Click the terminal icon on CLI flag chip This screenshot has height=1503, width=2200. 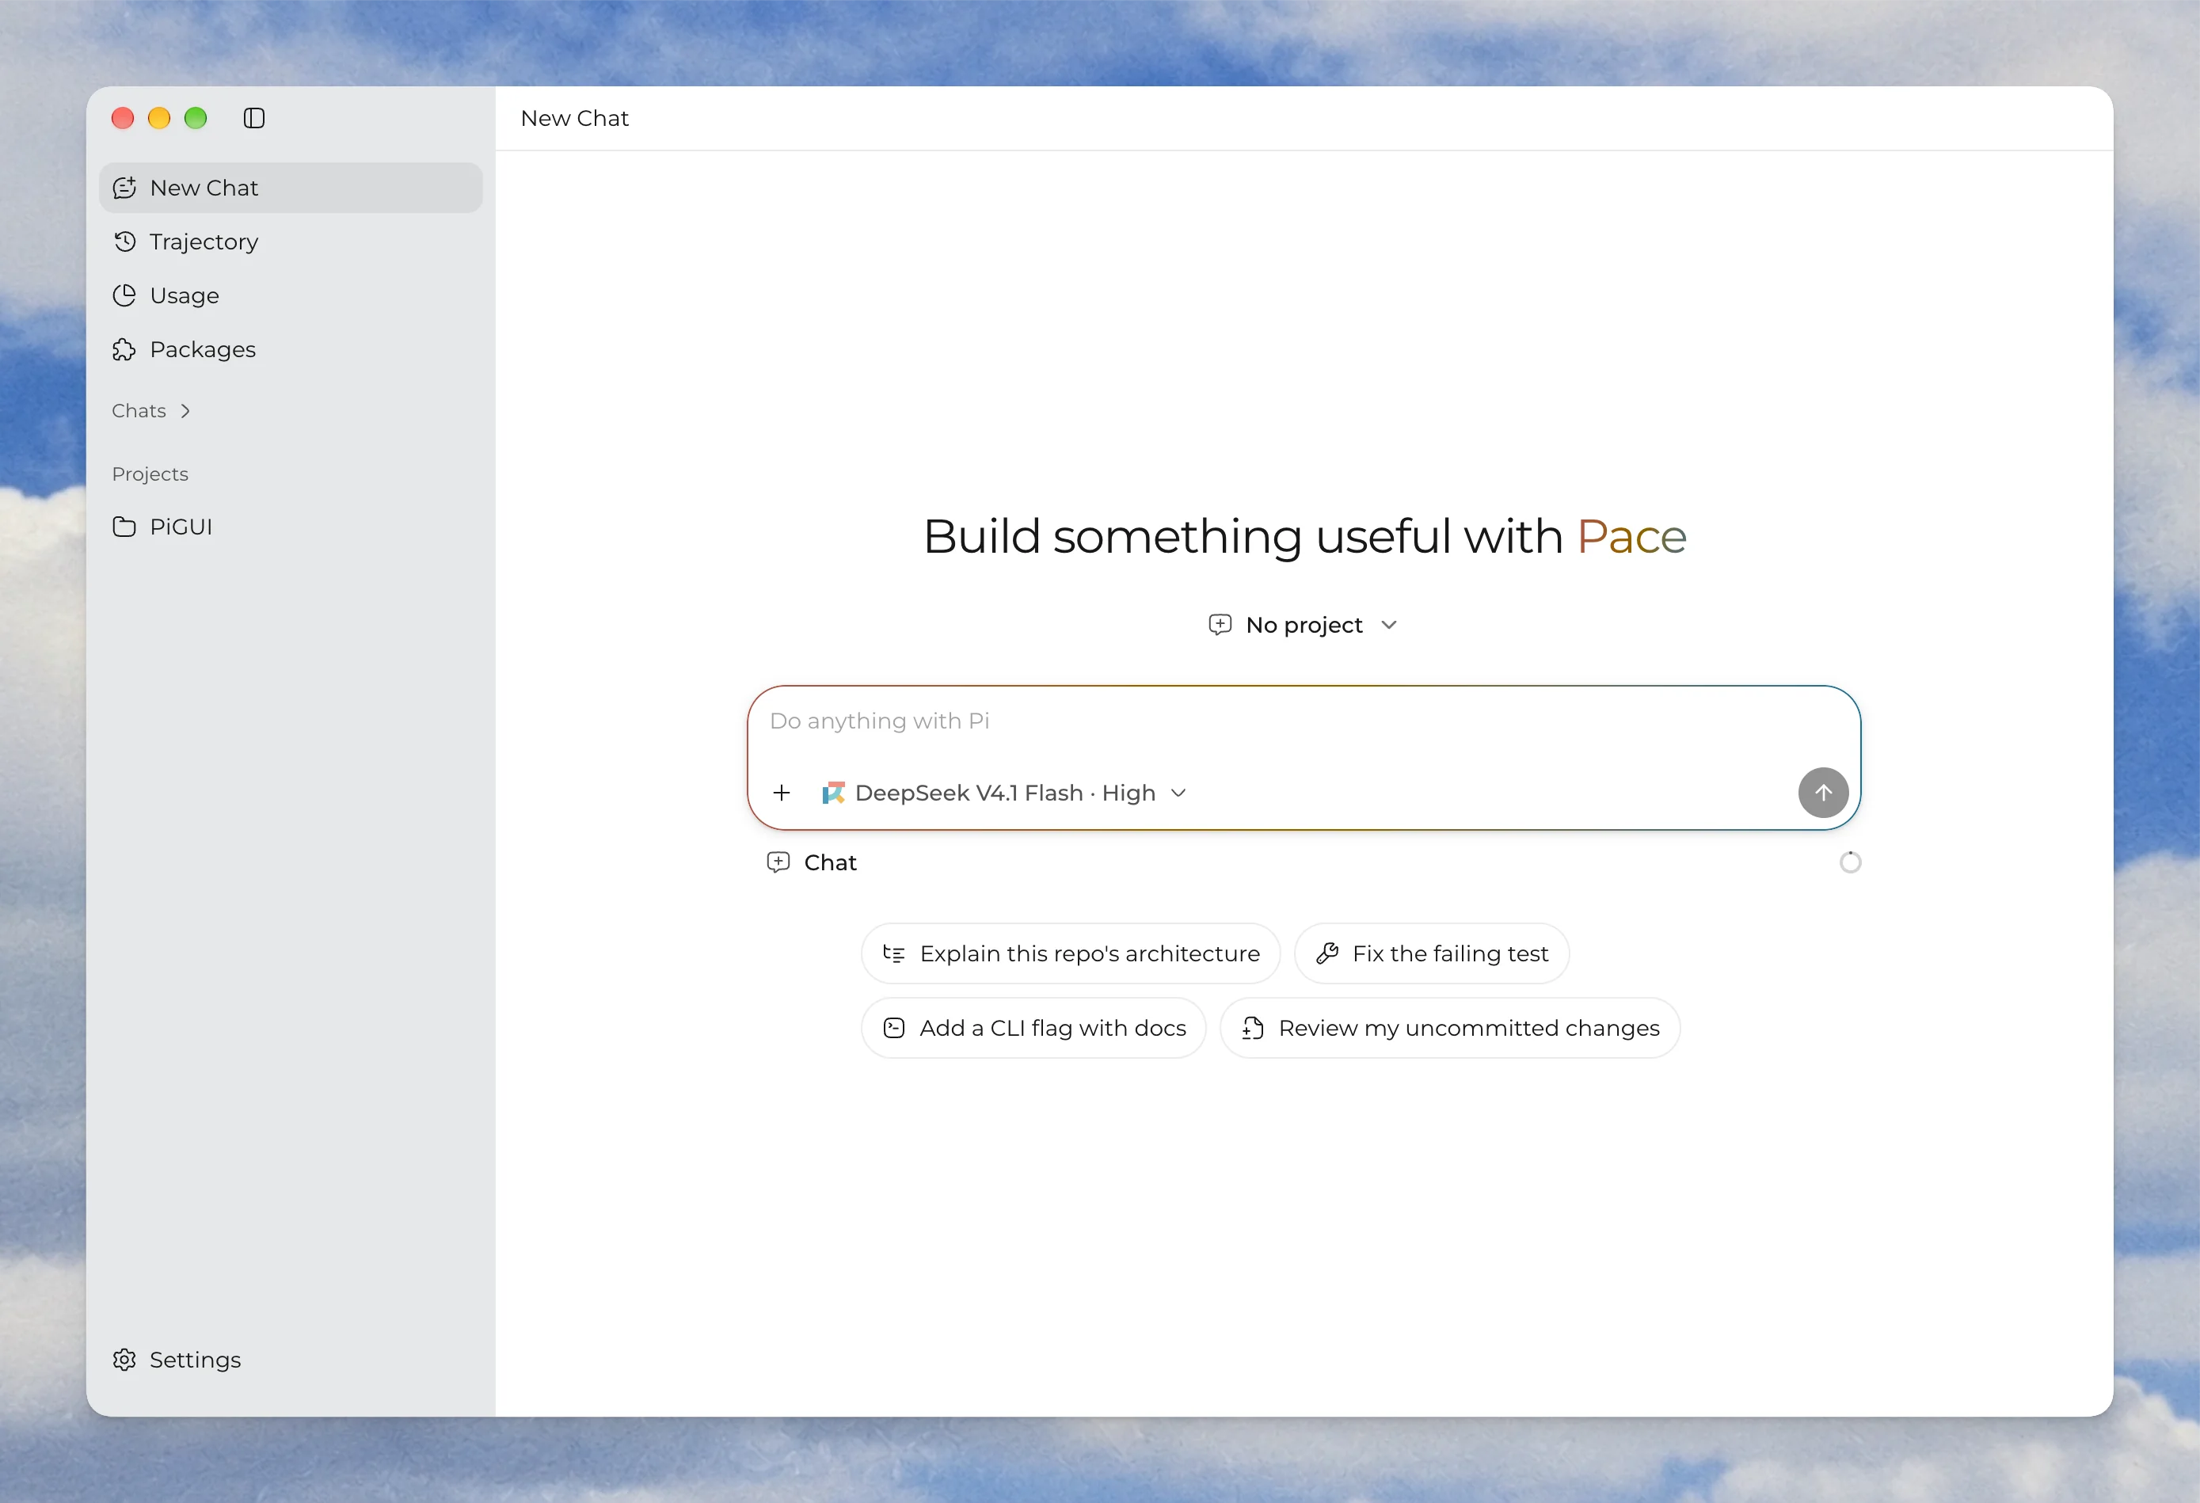893,1028
